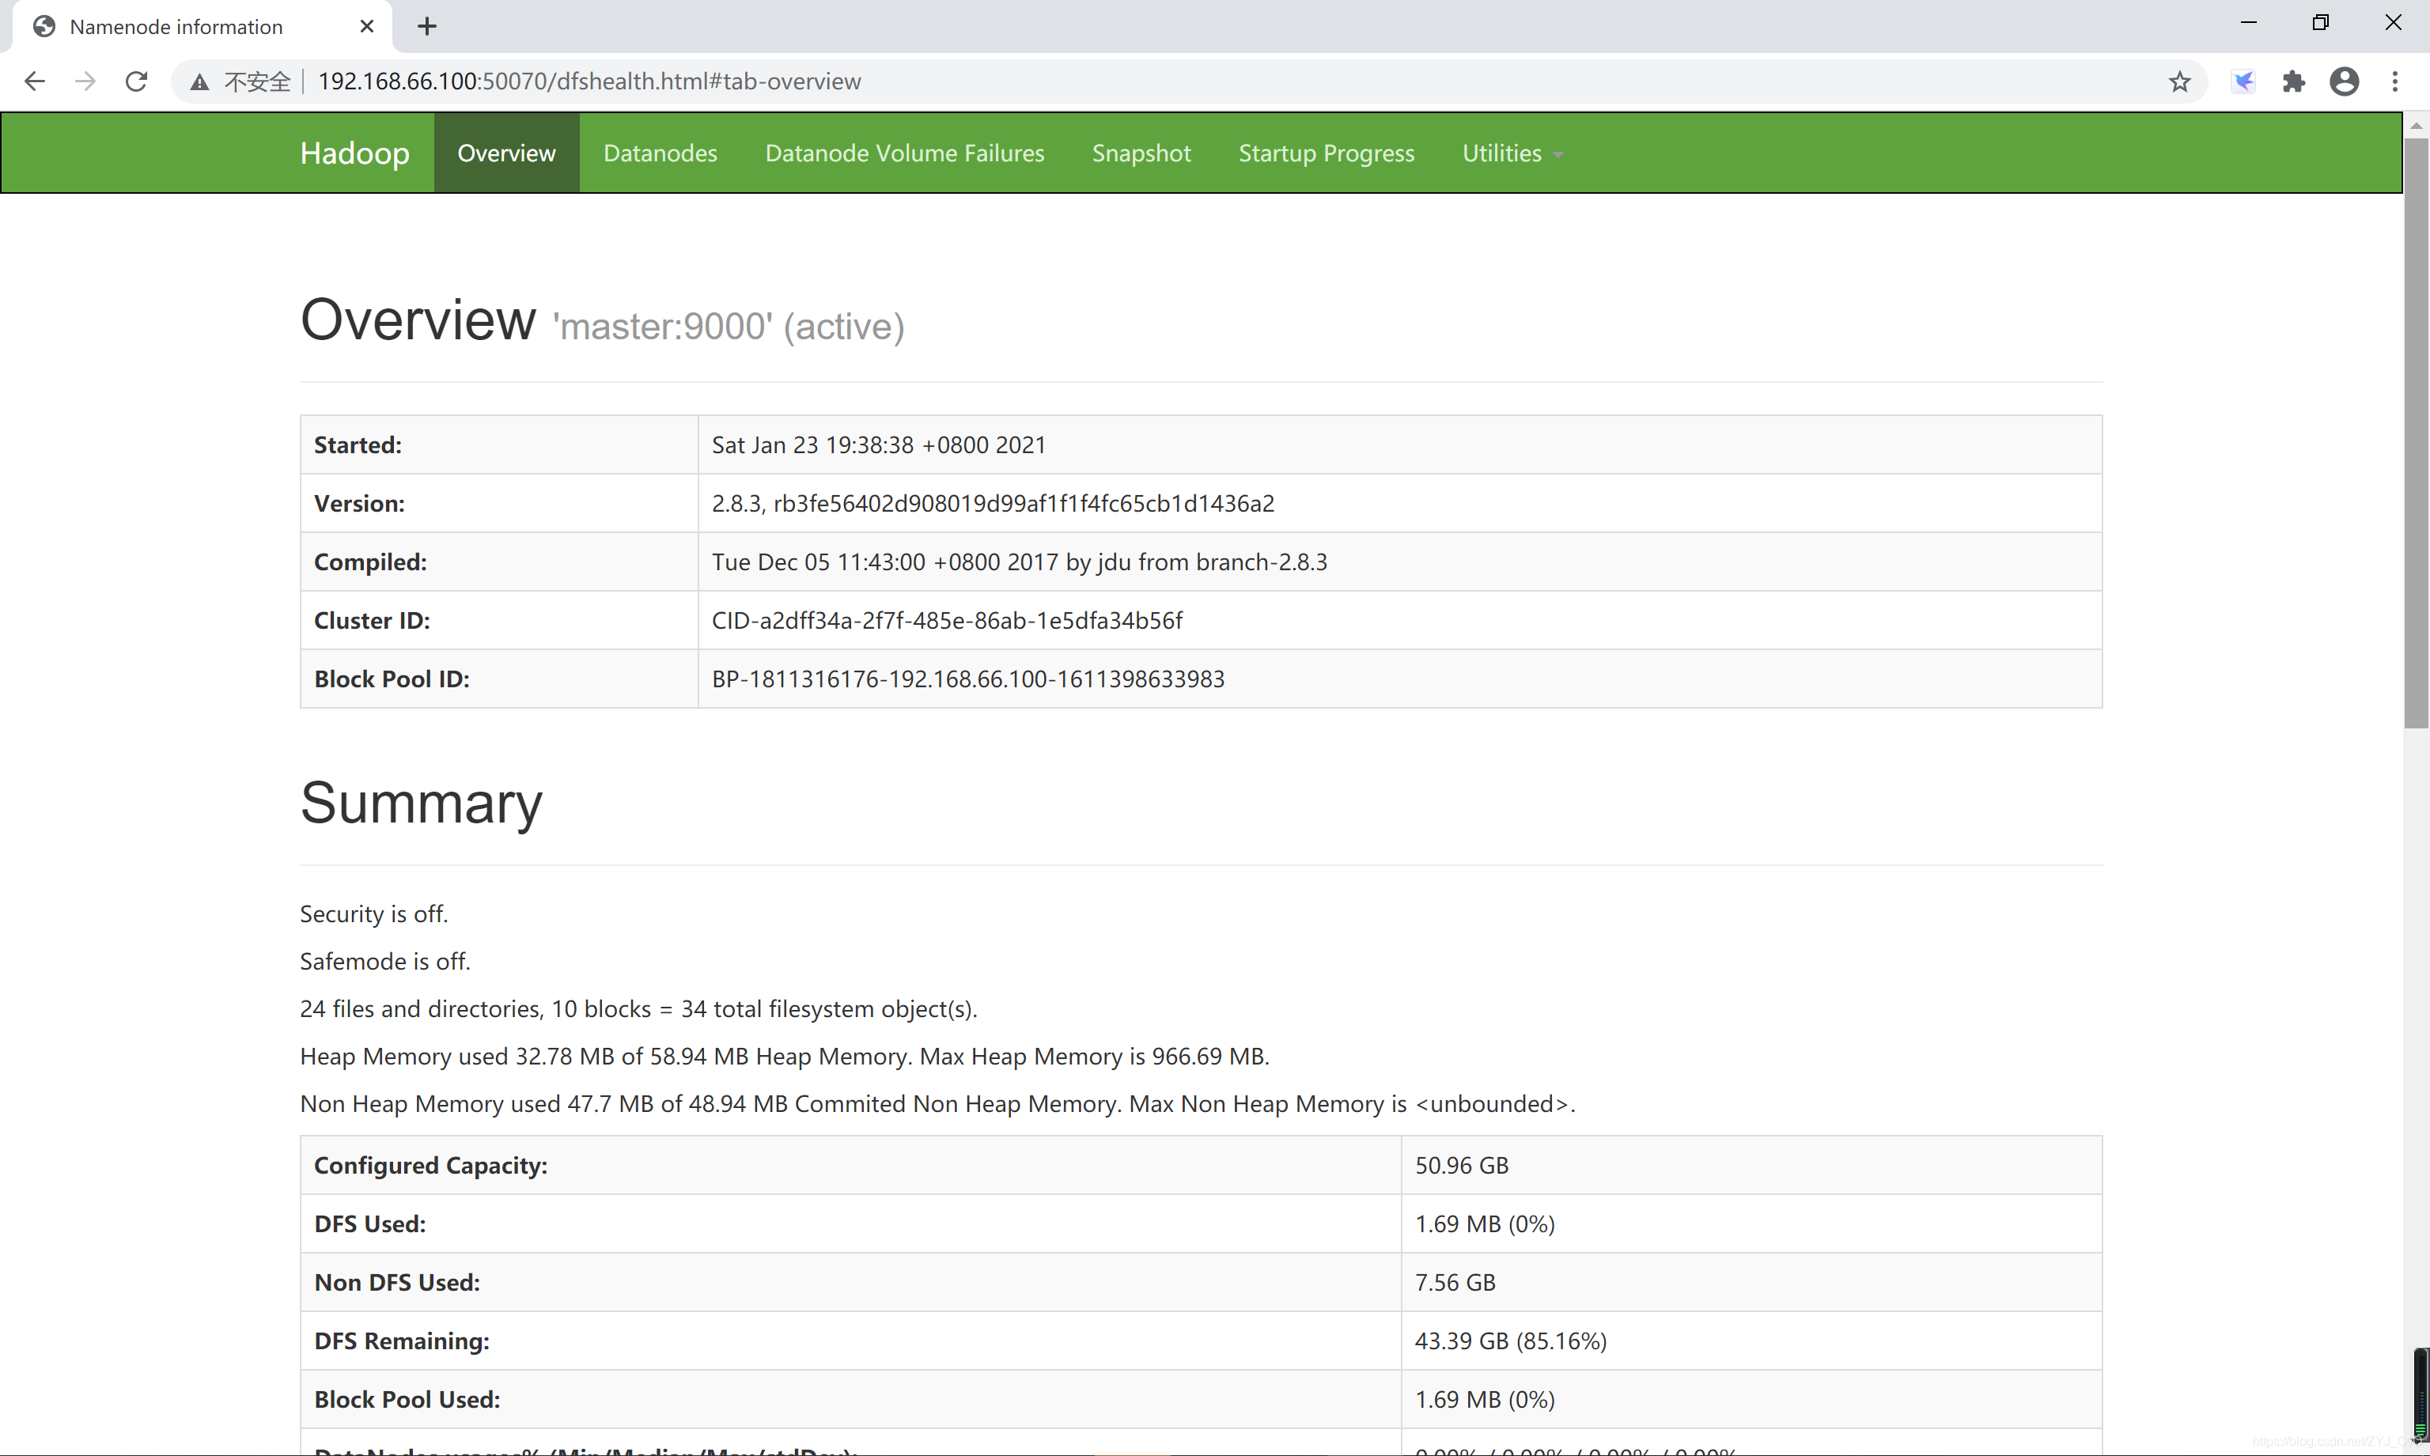The height and width of the screenshot is (1456, 2430).
Task: Click the page vertical scrollbar thumb
Action: [x=2415, y=432]
